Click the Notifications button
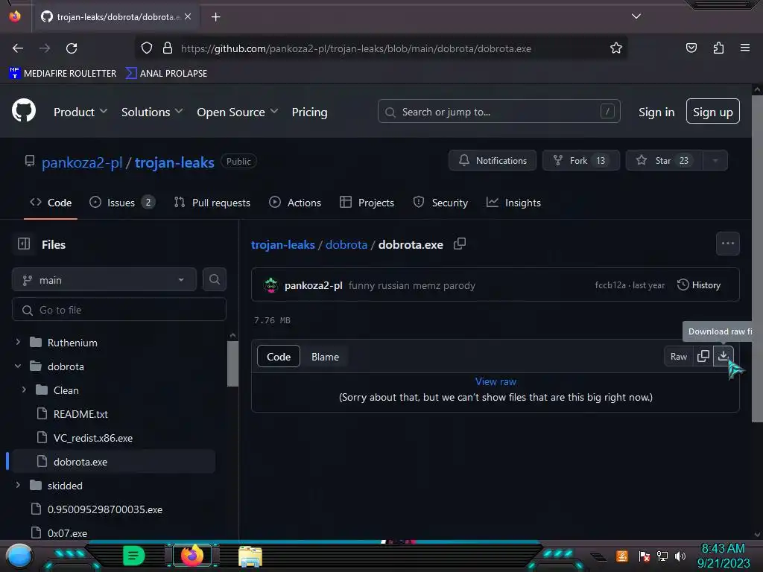763x572 pixels. click(493, 161)
